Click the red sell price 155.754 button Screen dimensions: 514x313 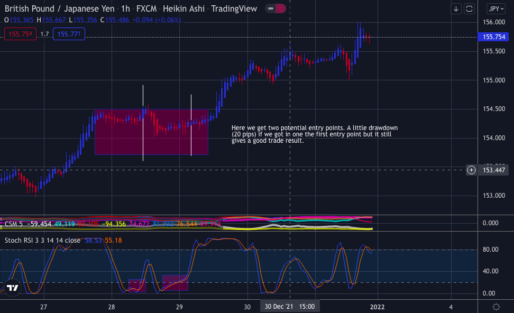click(x=20, y=34)
